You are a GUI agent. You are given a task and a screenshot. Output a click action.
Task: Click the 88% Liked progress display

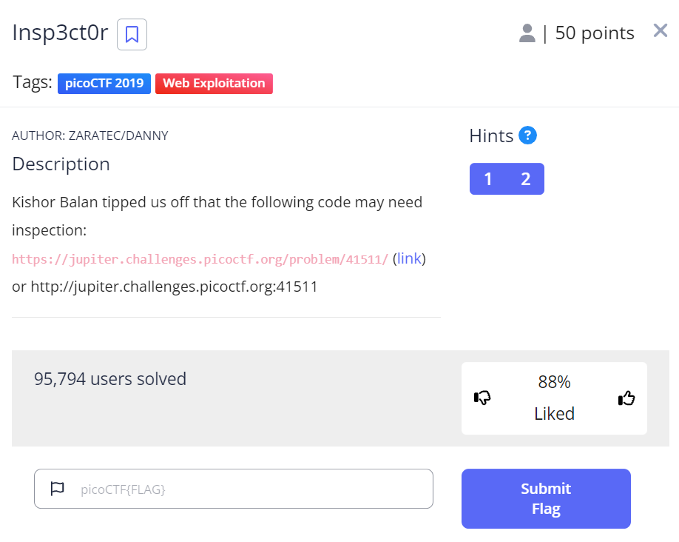click(554, 398)
